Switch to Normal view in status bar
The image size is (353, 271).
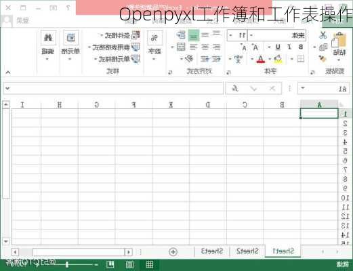point(149,264)
